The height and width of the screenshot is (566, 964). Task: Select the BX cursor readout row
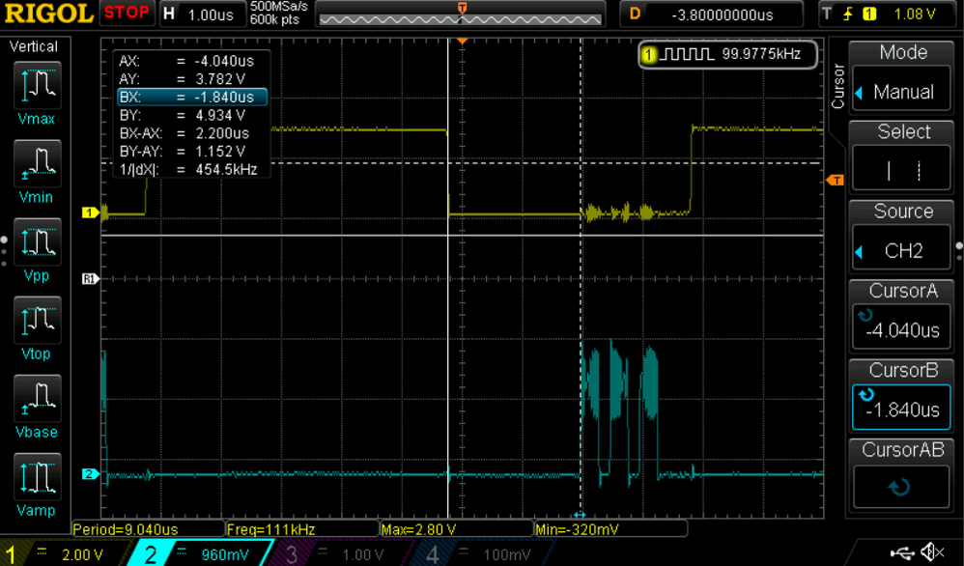[x=192, y=98]
